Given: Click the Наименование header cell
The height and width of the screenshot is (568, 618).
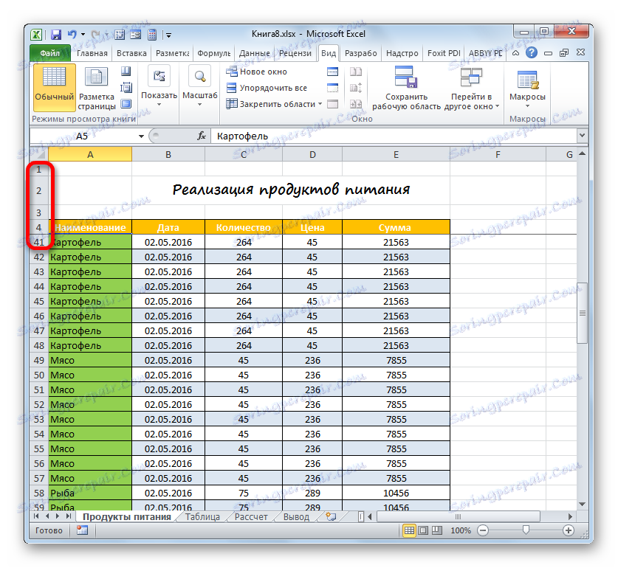Looking at the screenshot, I should click(90, 227).
